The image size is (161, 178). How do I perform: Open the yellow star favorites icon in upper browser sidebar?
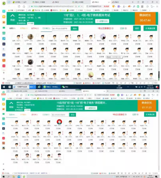click(x=4, y=17)
